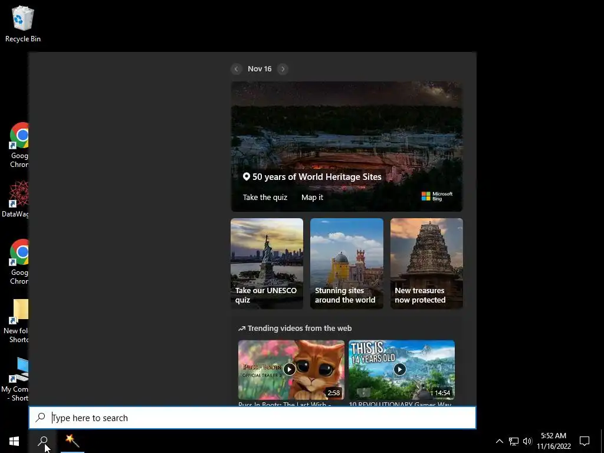604x453 pixels.
Task: Open the Take our UNESCO quiz card
Action: [x=267, y=264]
